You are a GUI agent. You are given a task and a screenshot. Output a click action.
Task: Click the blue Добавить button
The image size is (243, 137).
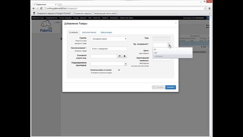[x=170, y=87]
